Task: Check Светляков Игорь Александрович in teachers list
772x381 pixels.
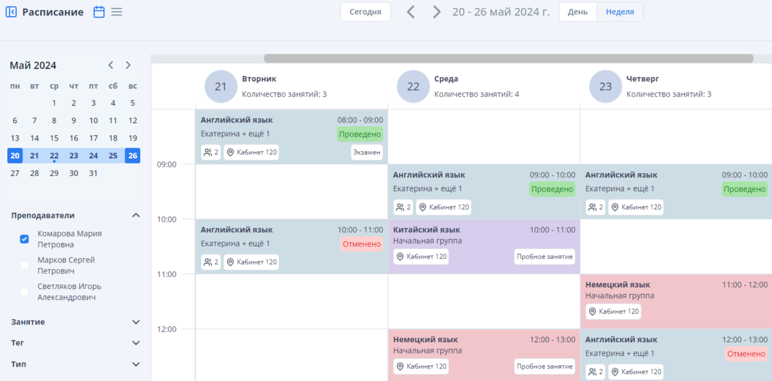Action: pos(24,292)
